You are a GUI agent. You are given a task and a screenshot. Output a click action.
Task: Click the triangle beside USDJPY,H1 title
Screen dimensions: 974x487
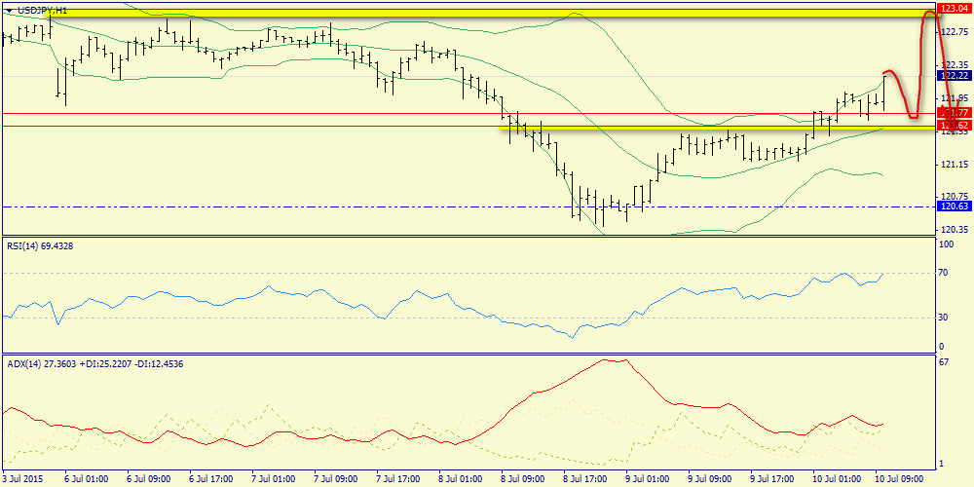8,11
